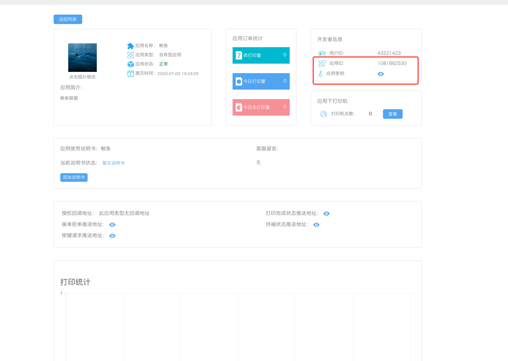Click the 应用订单统计 panel heading
This screenshot has height=361, width=508.
[x=248, y=38]
